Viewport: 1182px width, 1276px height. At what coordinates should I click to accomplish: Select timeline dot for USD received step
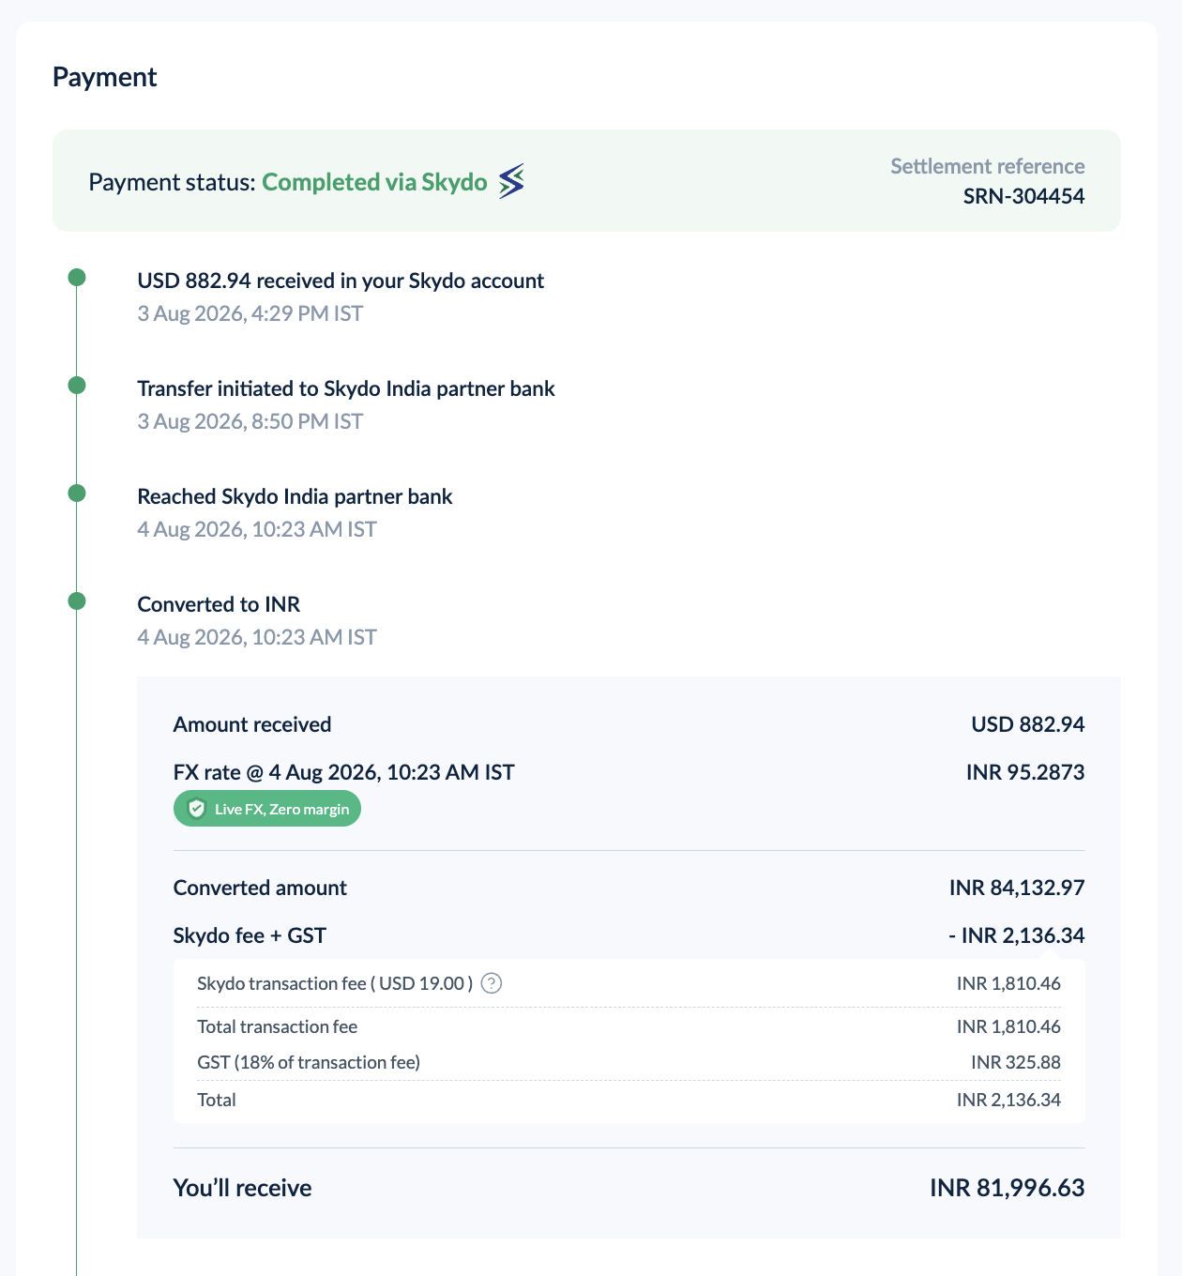pos(77,277)
